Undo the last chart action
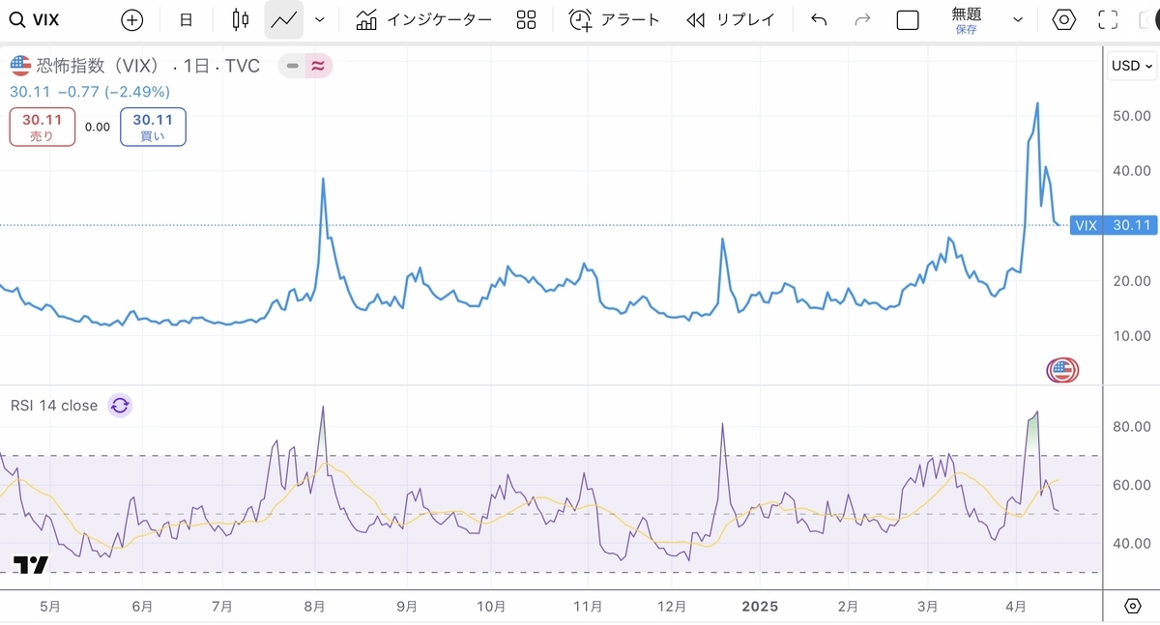 point(819,19)
